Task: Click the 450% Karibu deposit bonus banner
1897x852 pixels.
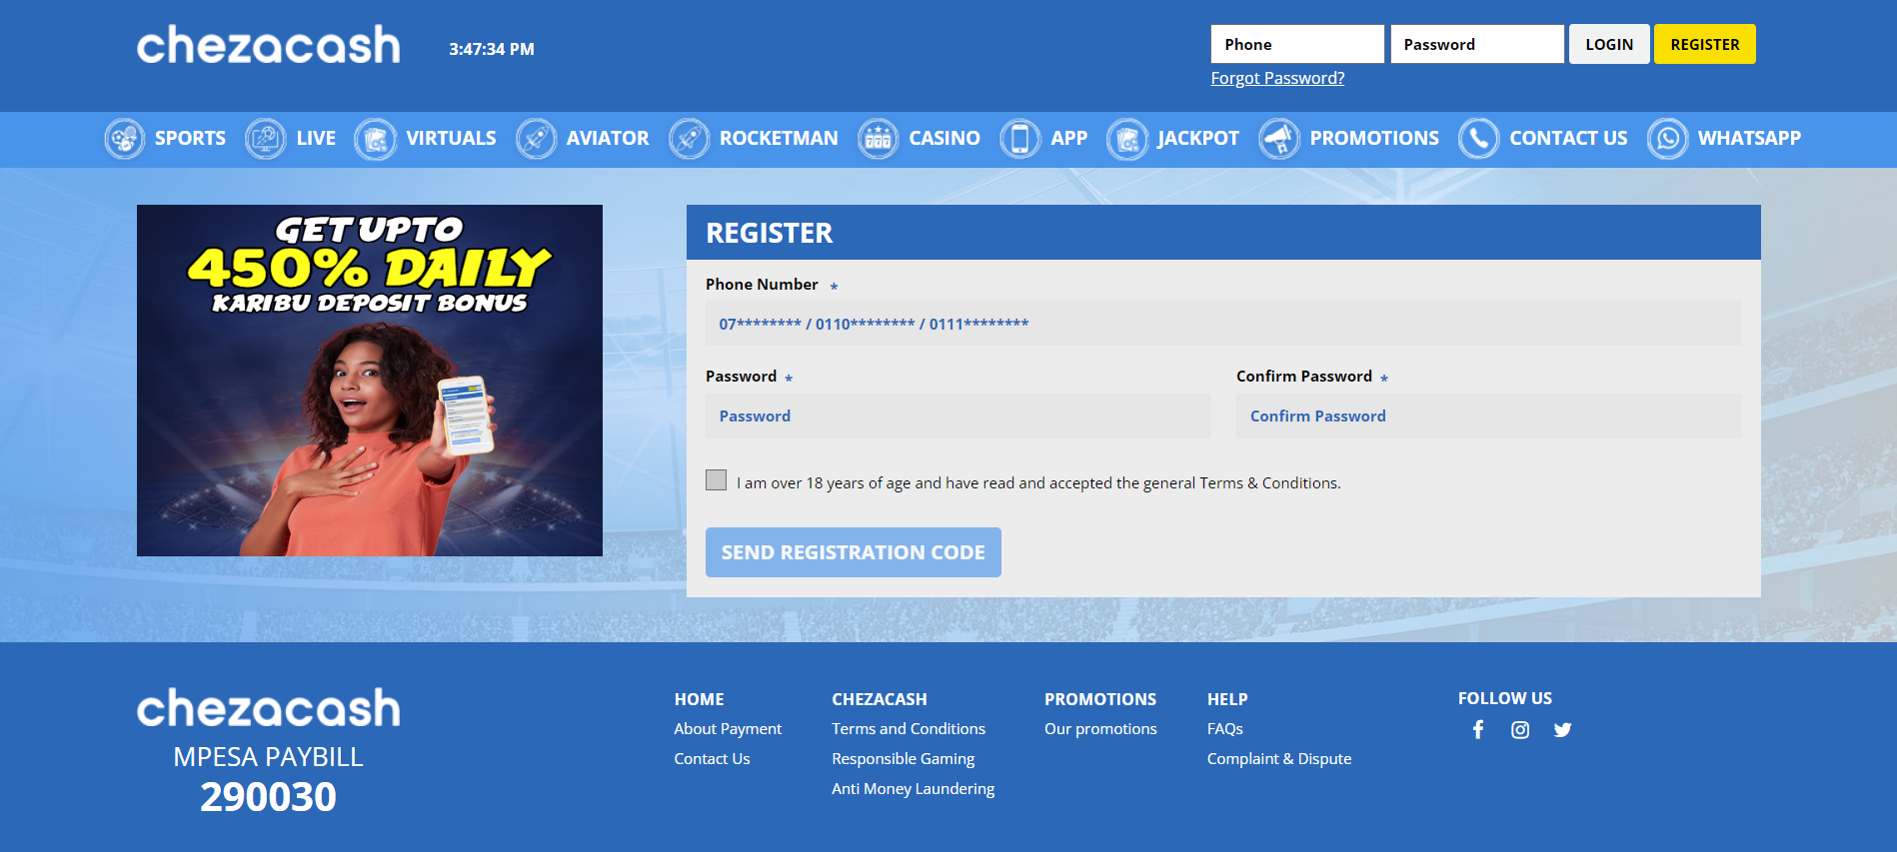Action: [x=370, y=381]
